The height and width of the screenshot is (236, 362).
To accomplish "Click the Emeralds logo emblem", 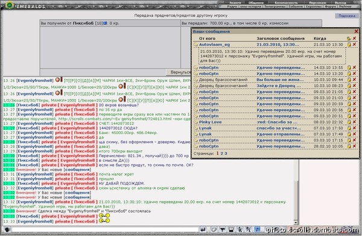I will click(10, 5).
